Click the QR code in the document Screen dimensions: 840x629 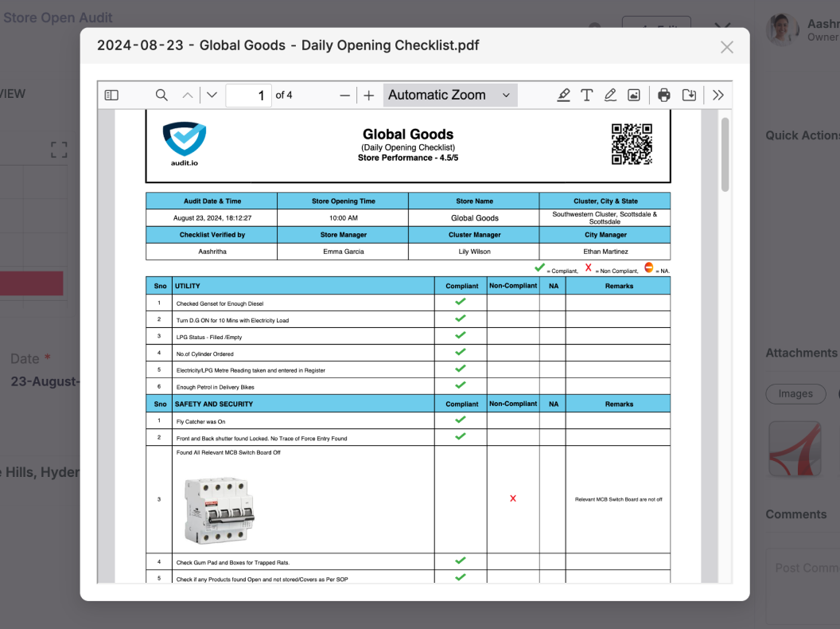coord(632,144)
